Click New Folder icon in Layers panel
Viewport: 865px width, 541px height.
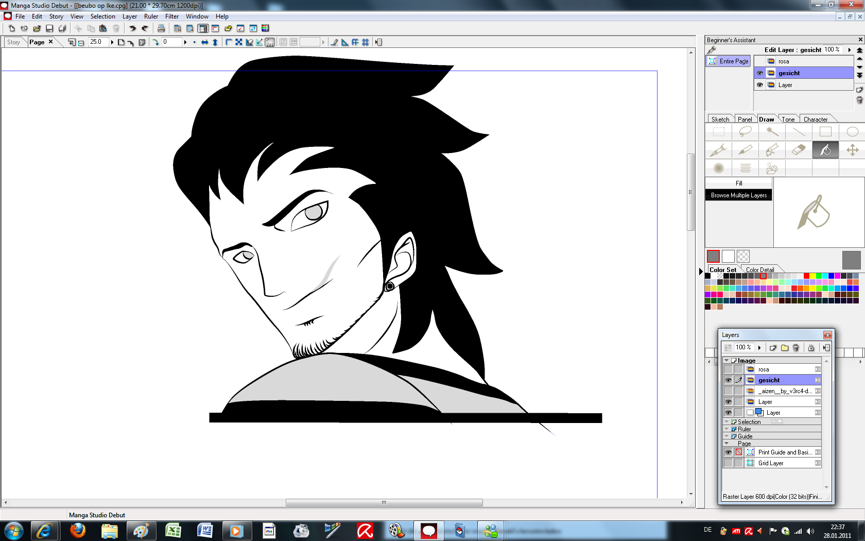point(785,348)
